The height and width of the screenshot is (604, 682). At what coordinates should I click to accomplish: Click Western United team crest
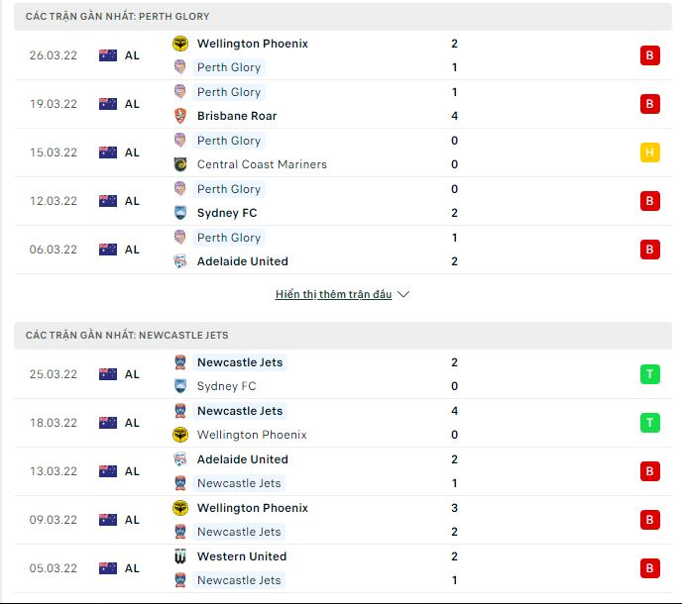[180, 556]
